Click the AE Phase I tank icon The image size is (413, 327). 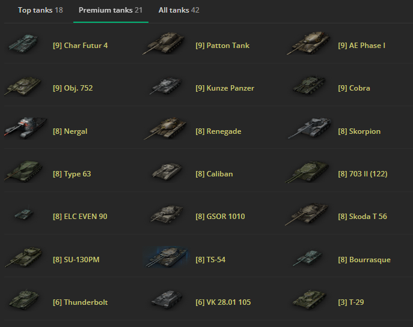pos(308,43)
